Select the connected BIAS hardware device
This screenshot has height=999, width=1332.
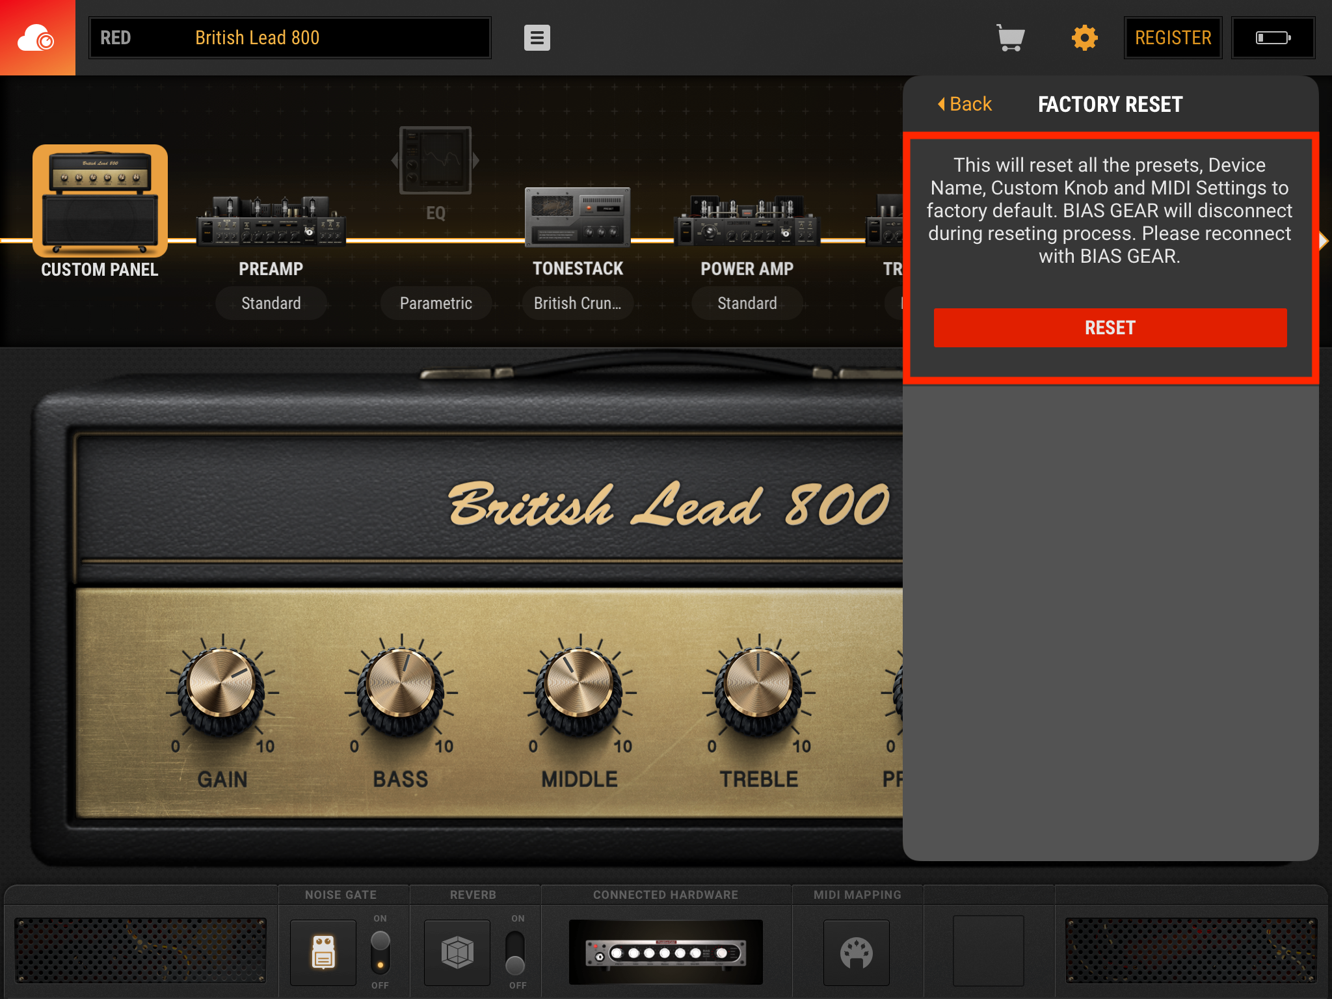pos(665,952)
